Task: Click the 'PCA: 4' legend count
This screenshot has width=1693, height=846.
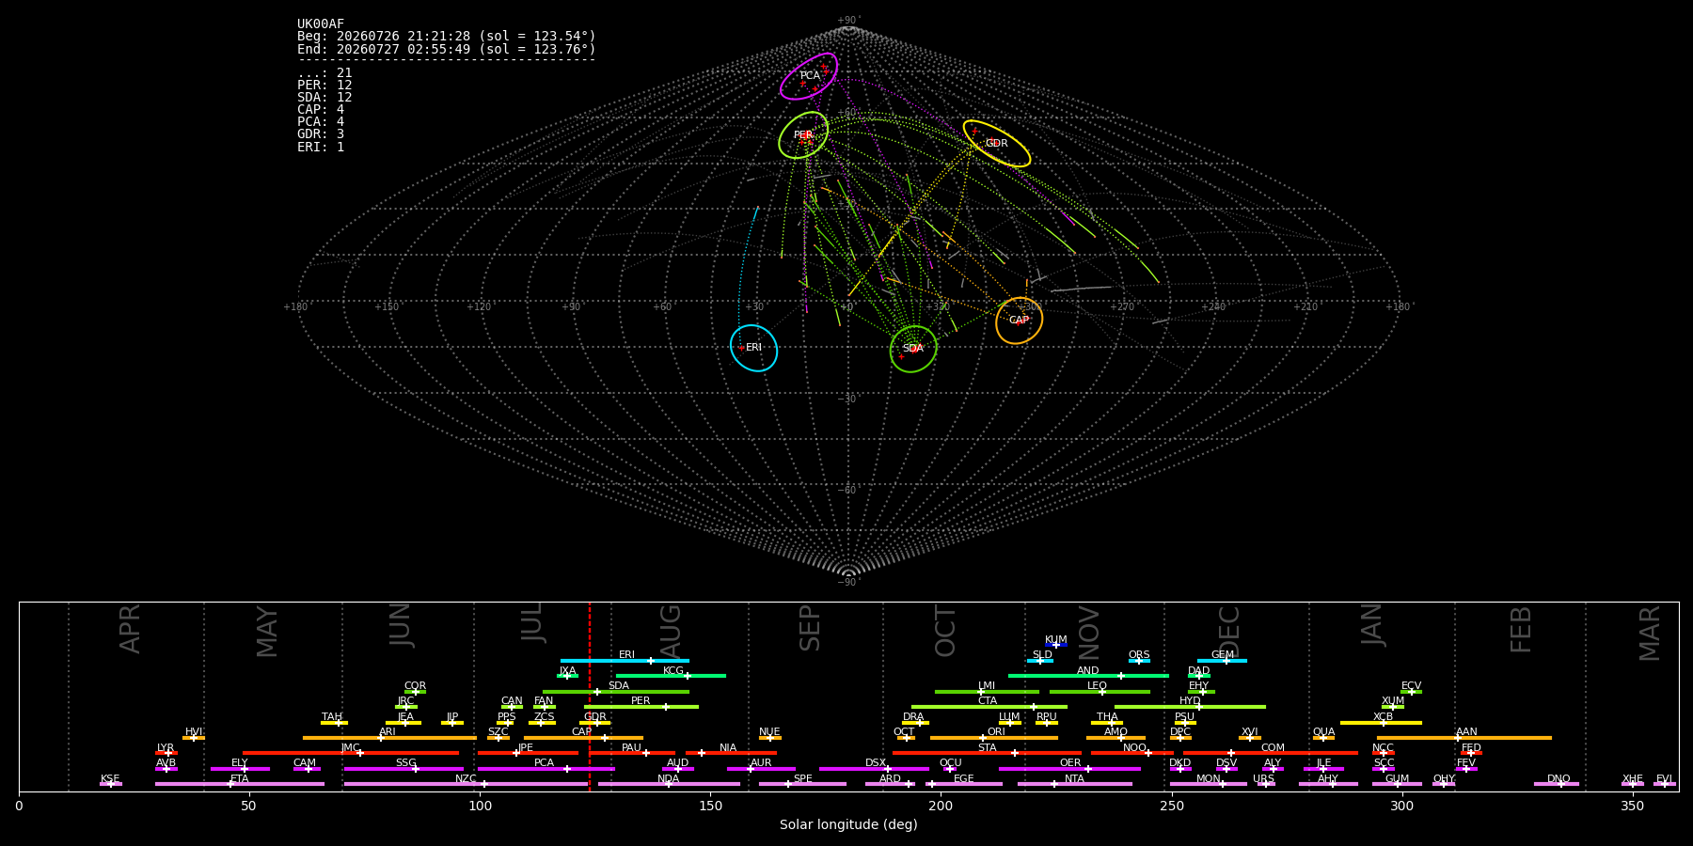Action: coord(321,122)
